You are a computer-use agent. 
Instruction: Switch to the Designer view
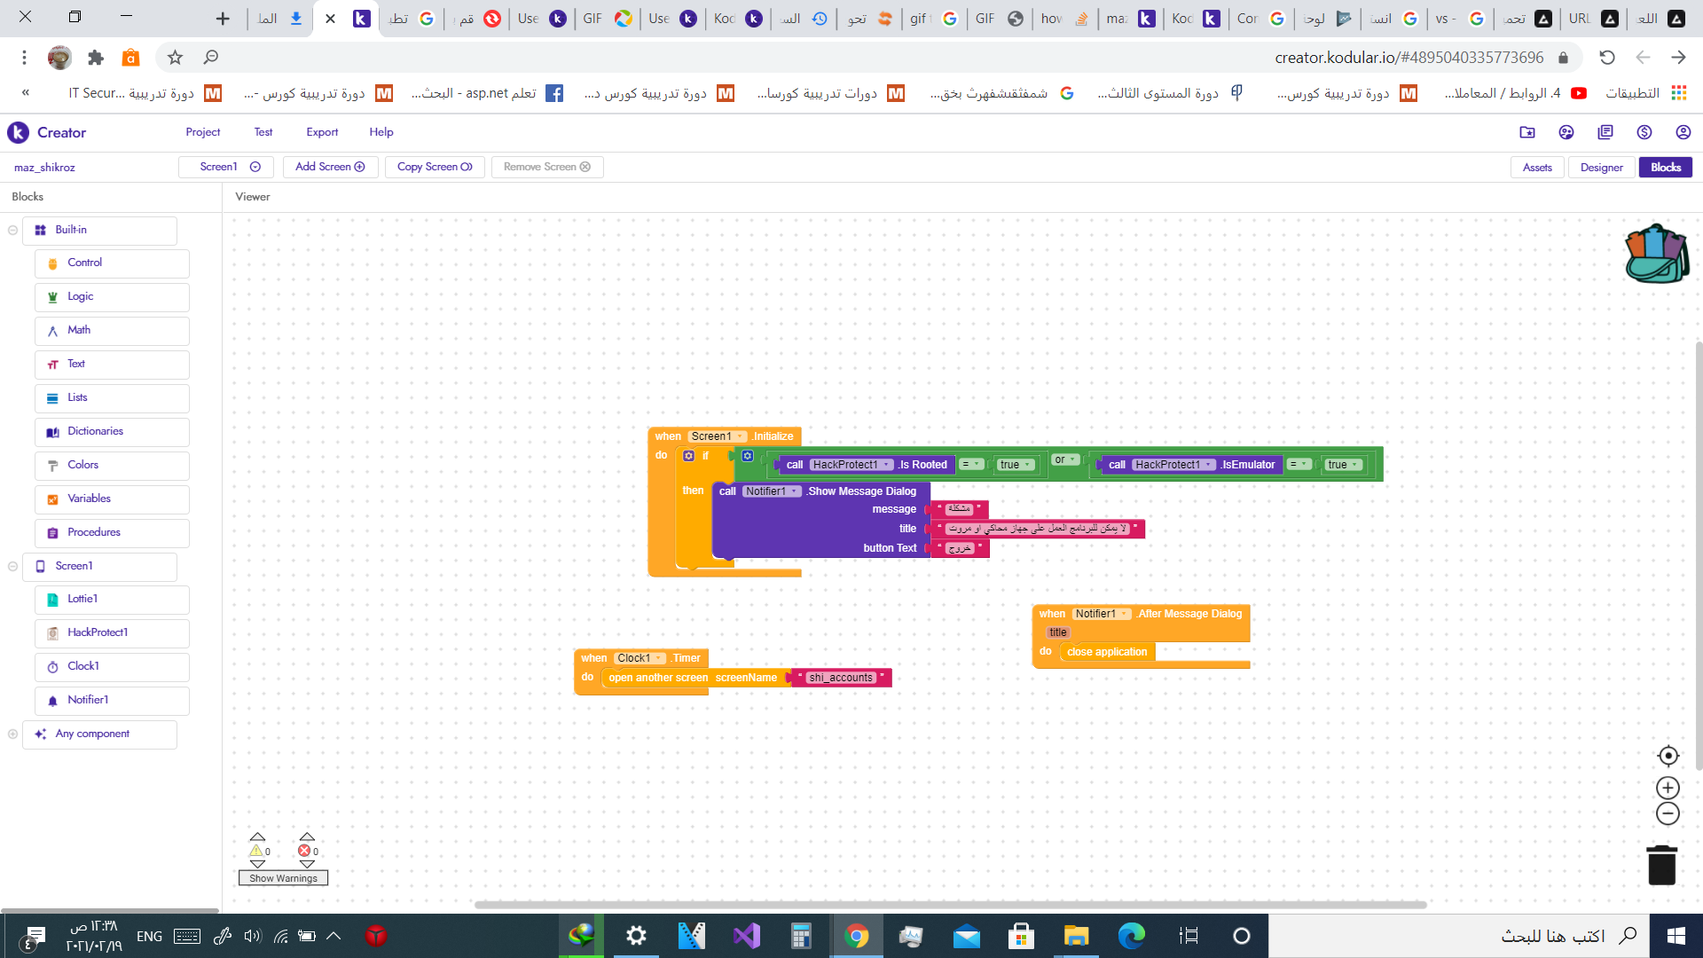point(1601,167)
